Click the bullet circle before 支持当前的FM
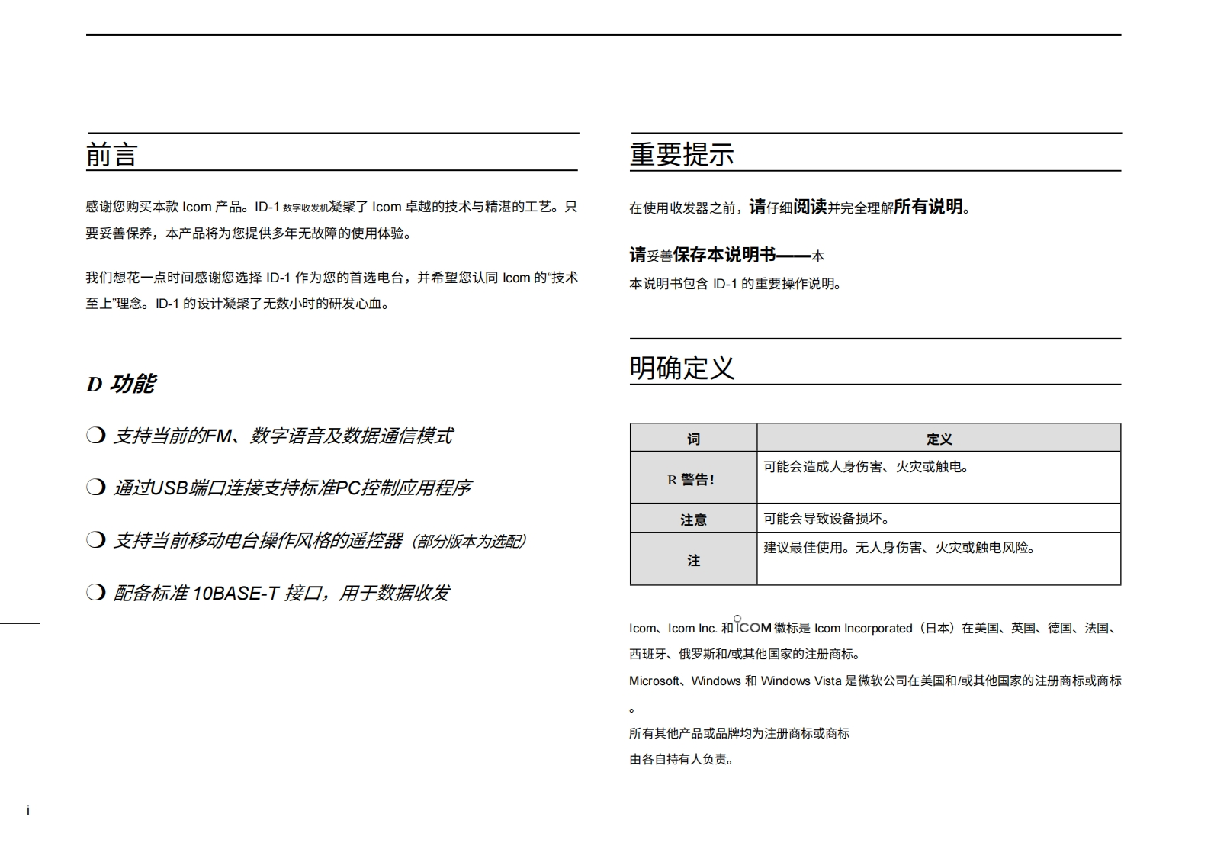 95,436
